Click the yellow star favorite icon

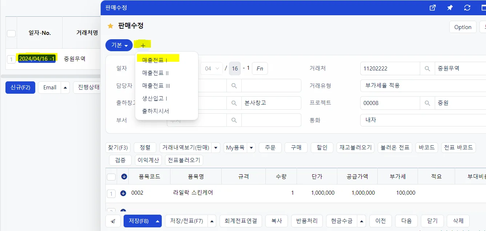[x=111, y=26]
